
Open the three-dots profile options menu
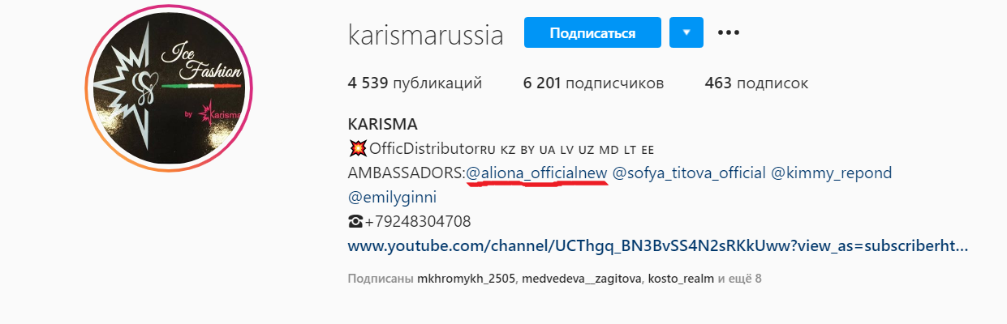tap(729, 33)
